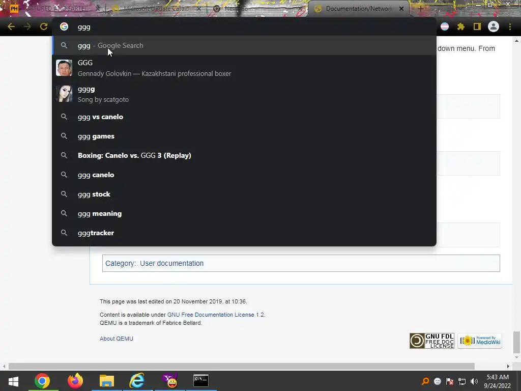Open the Category link

point(120,263)
